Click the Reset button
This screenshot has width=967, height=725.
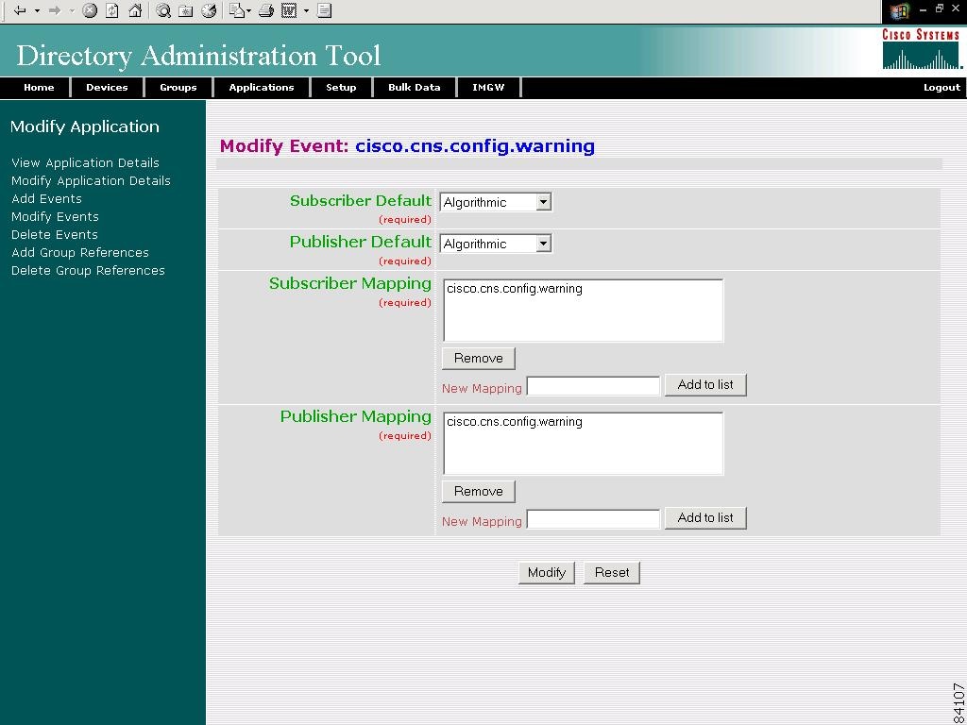(x=611, y=572)
